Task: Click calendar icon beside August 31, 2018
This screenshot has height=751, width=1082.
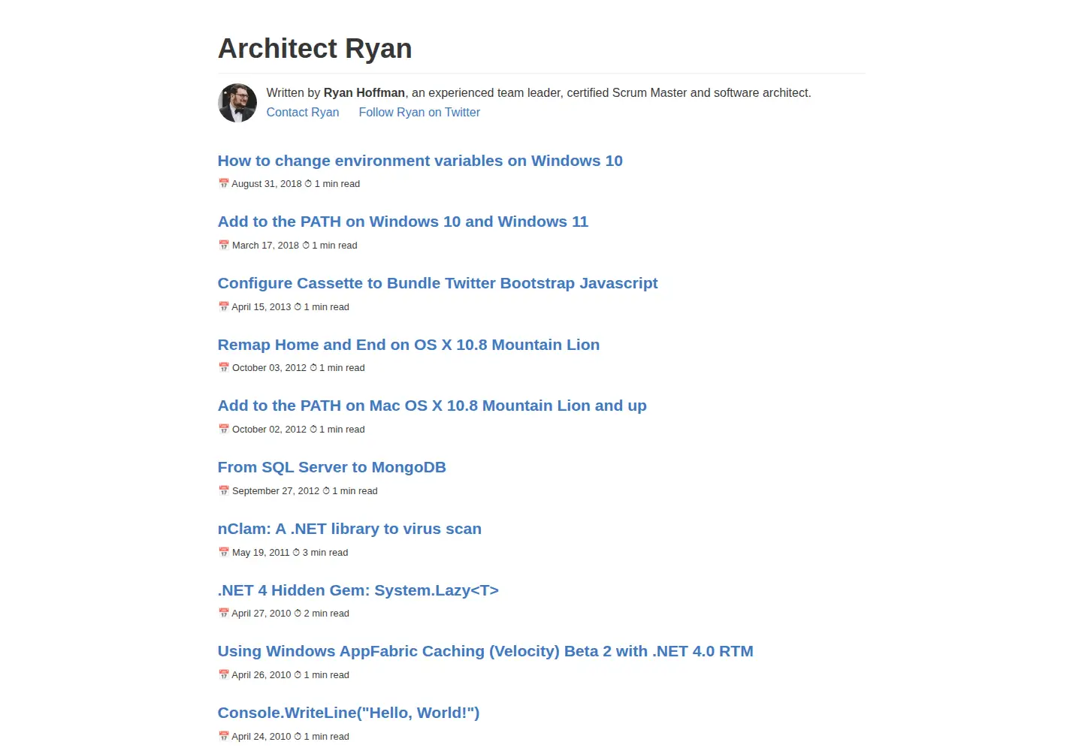Action: point(223,183)
